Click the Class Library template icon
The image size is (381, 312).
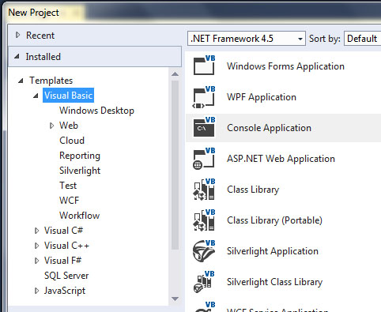tap(204, 190)
